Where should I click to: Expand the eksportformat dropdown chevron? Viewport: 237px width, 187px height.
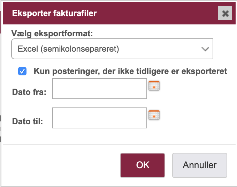click(205, 49)
